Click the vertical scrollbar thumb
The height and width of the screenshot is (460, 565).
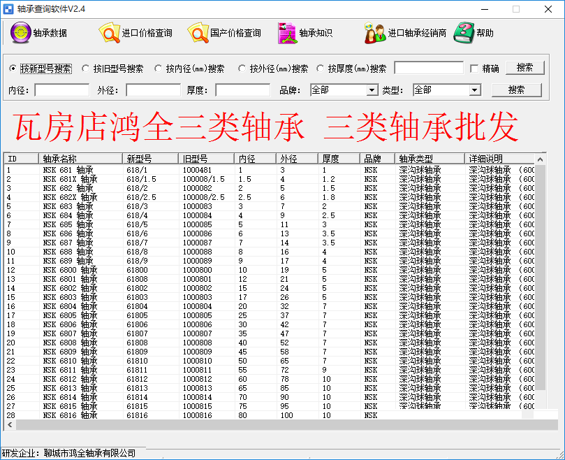click(540, 278)
